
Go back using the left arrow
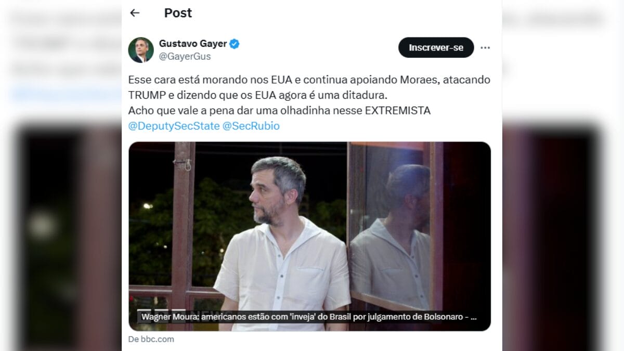(135, 13)
